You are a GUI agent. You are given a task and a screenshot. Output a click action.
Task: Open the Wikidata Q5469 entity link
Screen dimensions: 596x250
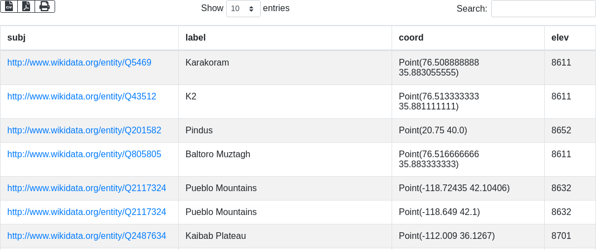[x=79, y=62]
